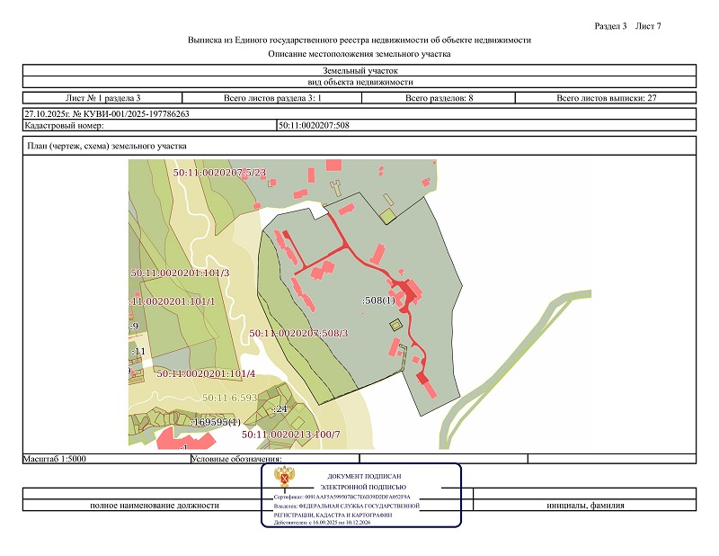This screenshot has height=556, width=719.
Task: Click the "Всего листов выписки: 27" cell
Action: [606, 97]
